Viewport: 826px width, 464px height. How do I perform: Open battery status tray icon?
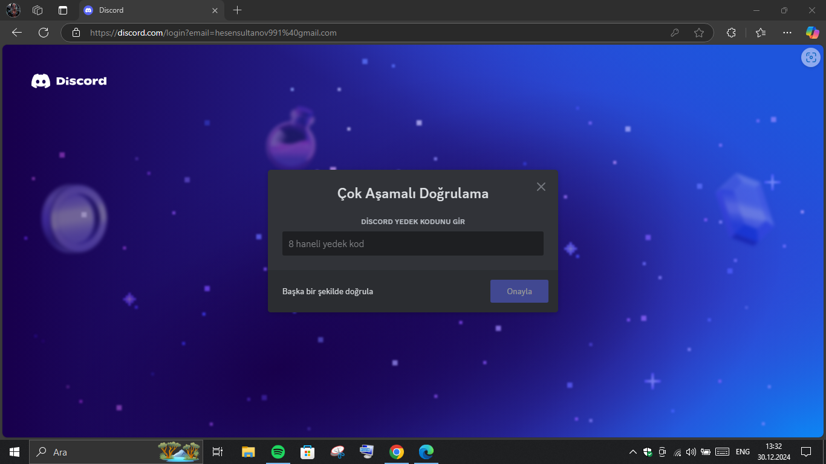[x=705, y=452]
